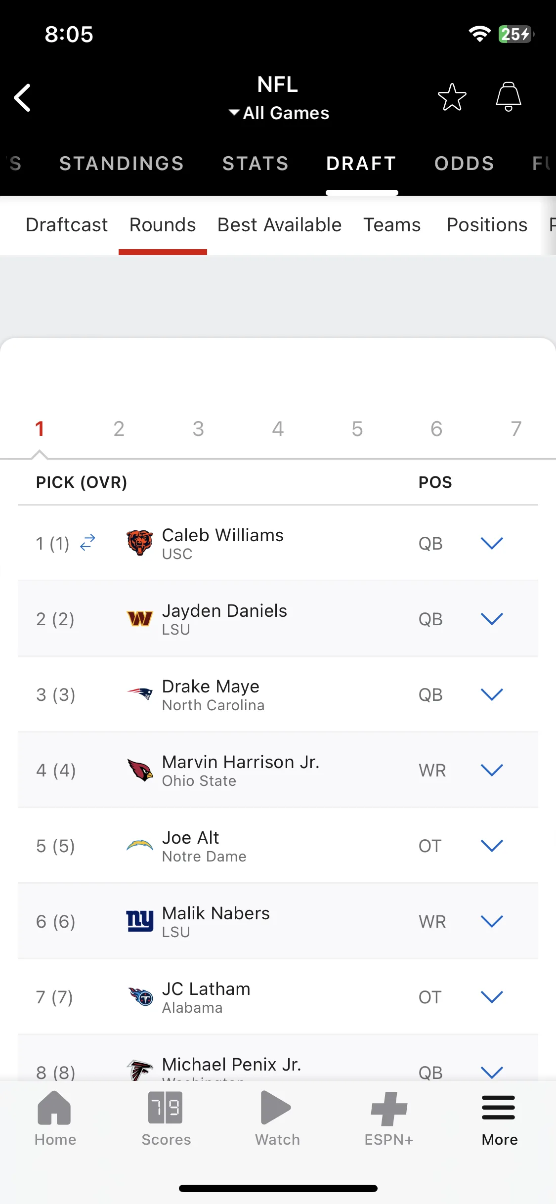This screenshot has height=1204, width=556.
Task: Favorite NFL with the star icon
Action: point(452,97)
